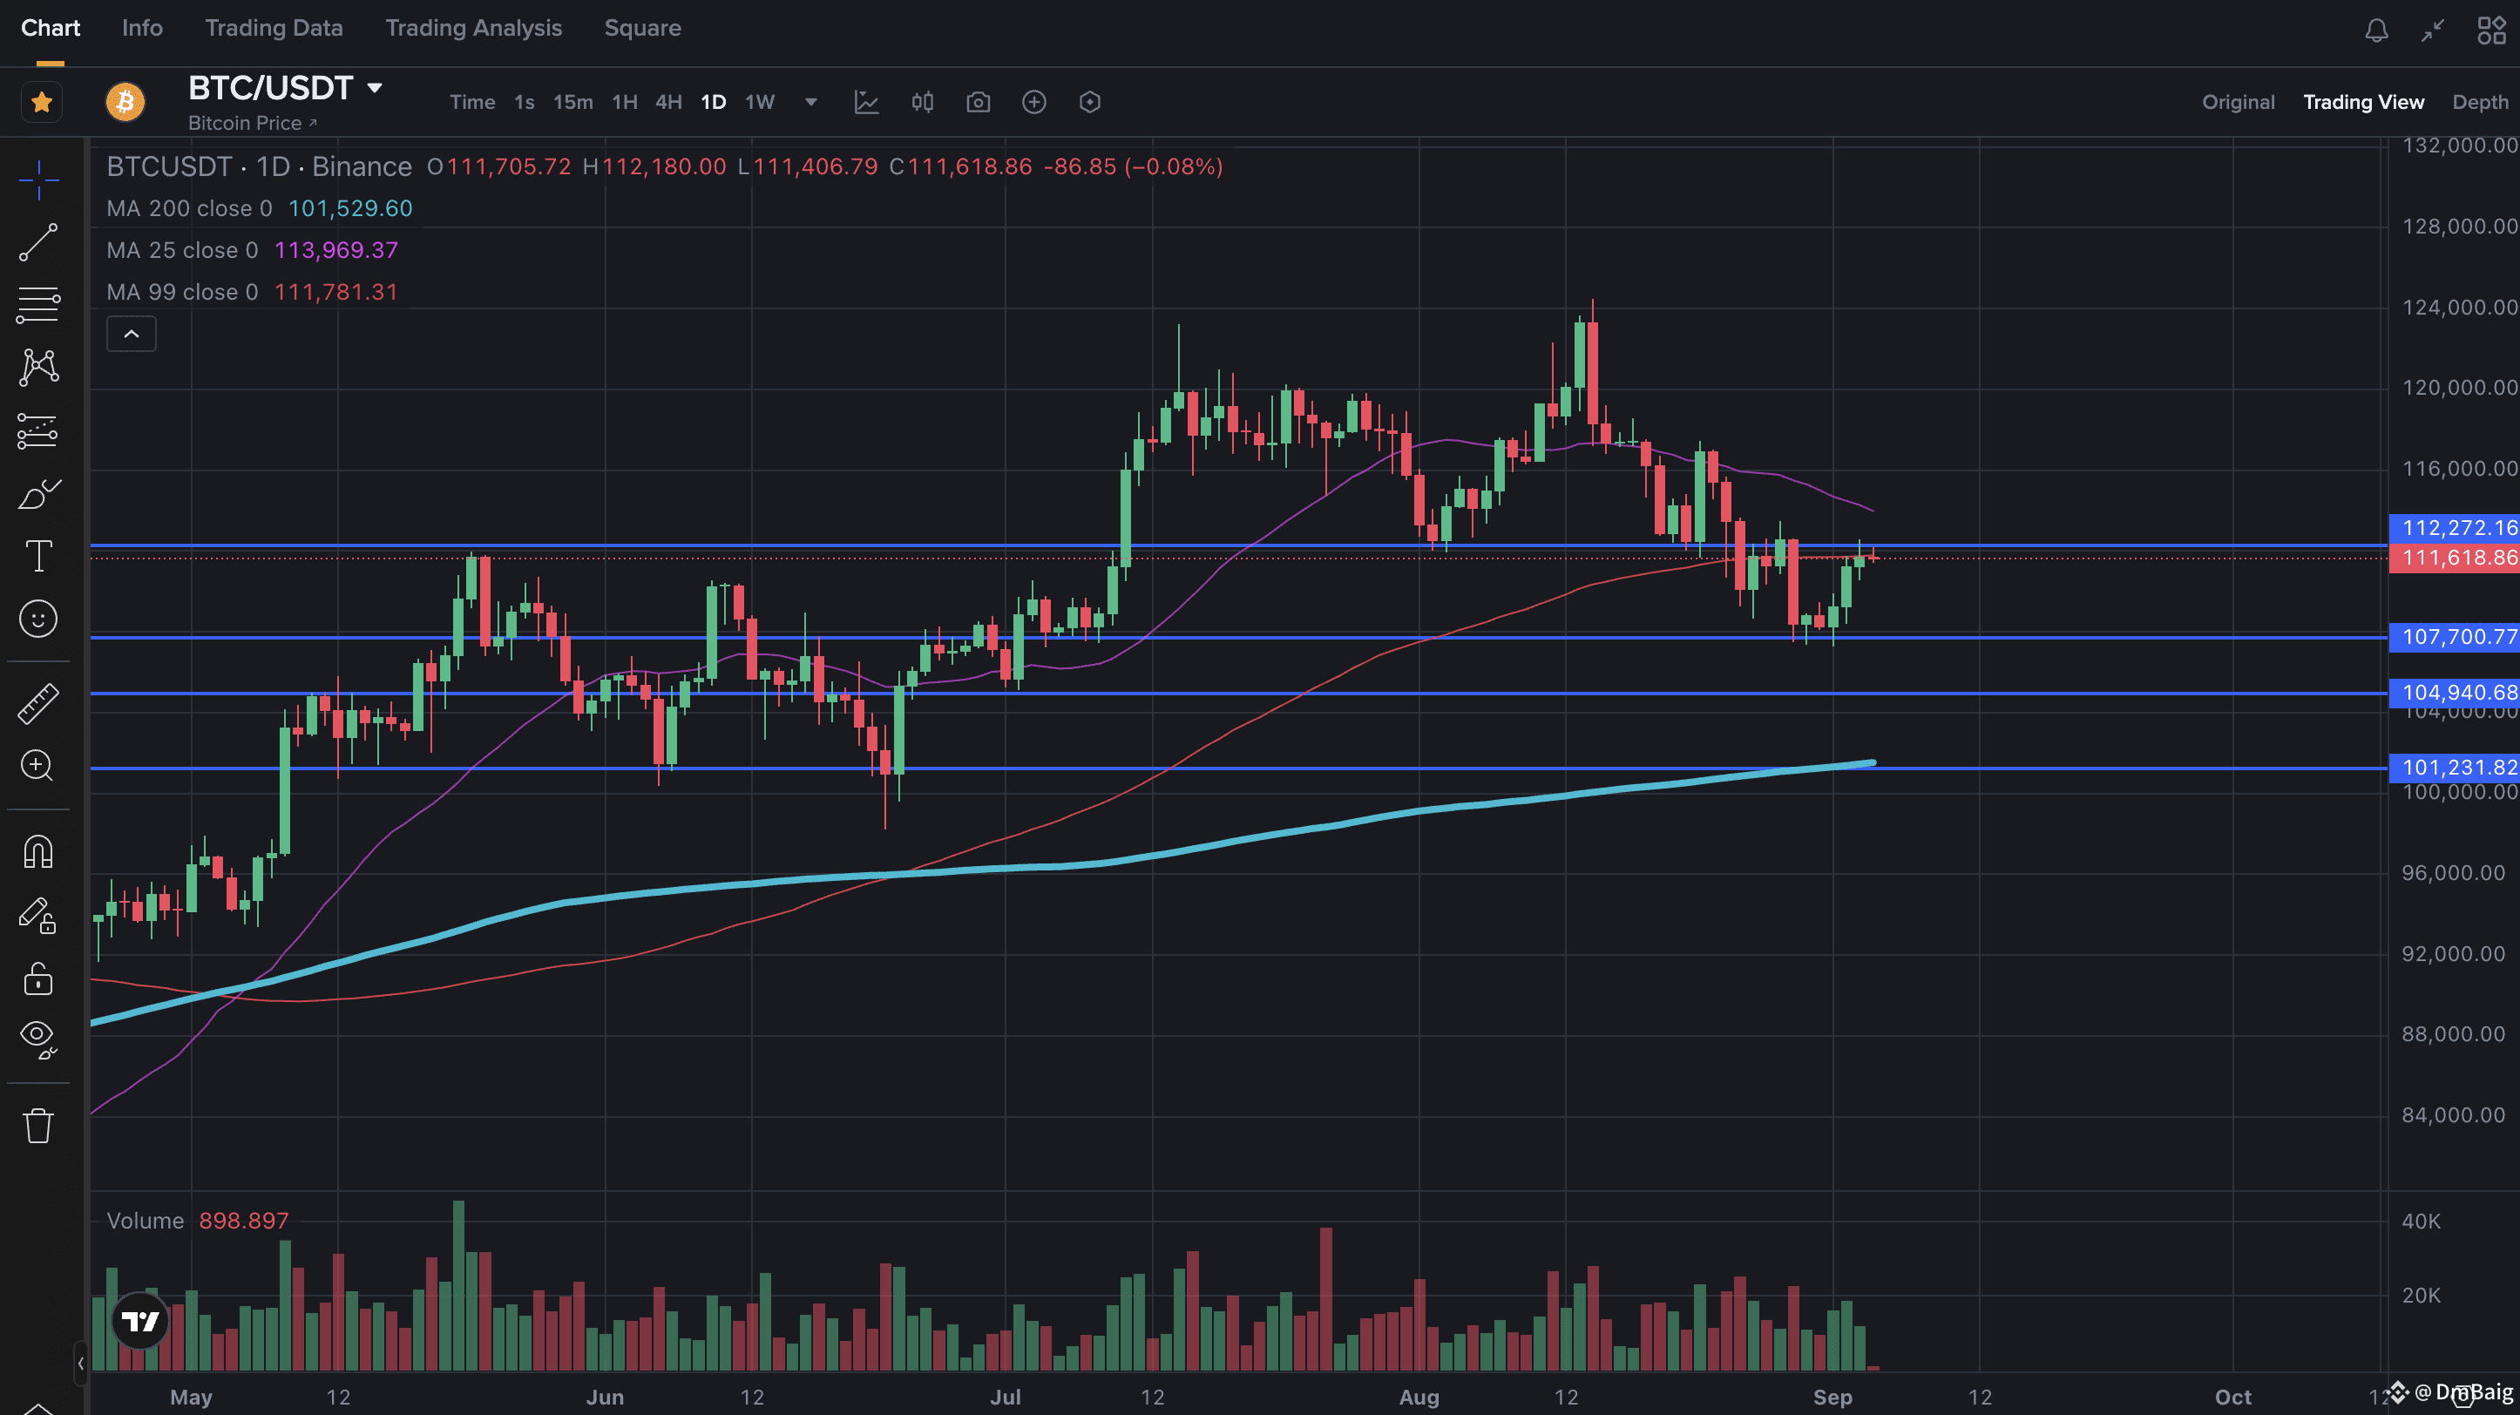Set chart interval to 4H
The height and width of the screenshot is (1415, 2520).
[x=668, y=102]
